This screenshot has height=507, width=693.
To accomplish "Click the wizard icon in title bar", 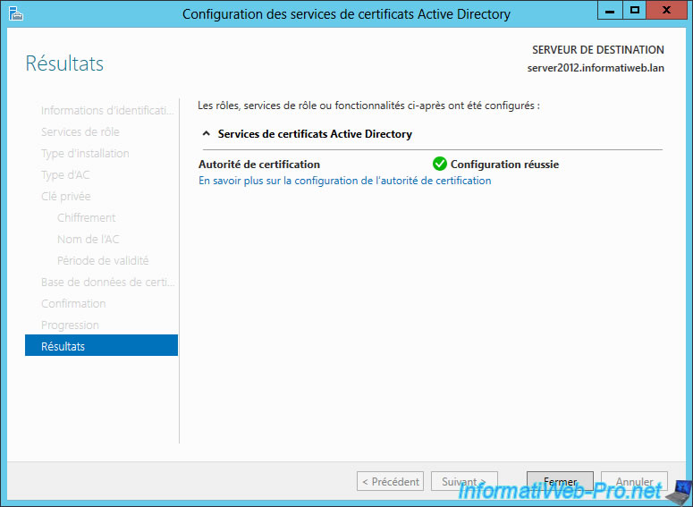I will 16,13.
